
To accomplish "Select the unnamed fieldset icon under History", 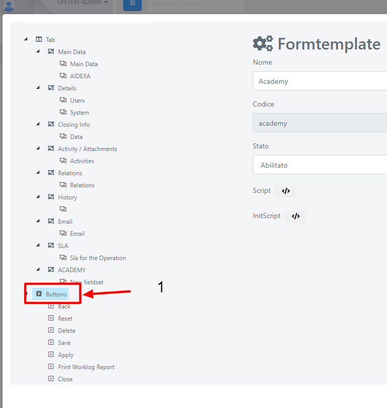I will coord(63,209).
